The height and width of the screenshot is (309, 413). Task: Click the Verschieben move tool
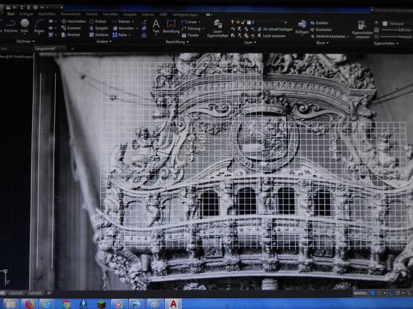click(74, 21)
